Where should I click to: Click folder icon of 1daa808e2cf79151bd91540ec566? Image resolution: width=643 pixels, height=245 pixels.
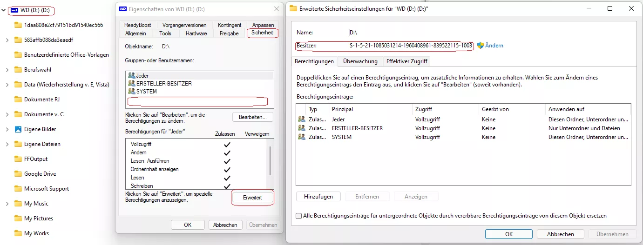(18, 25)
